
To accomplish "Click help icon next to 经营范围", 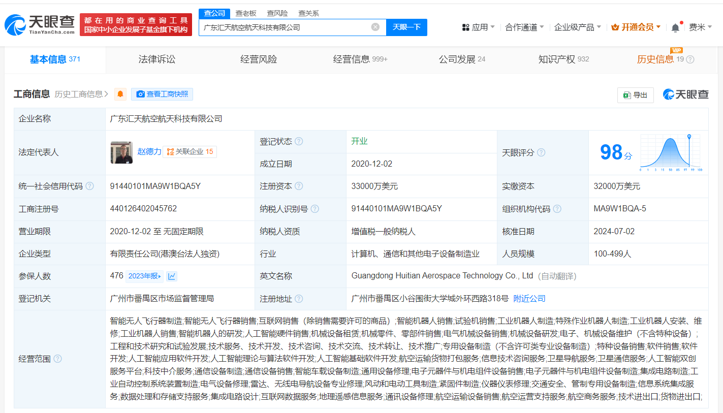I will click(57, 359).
